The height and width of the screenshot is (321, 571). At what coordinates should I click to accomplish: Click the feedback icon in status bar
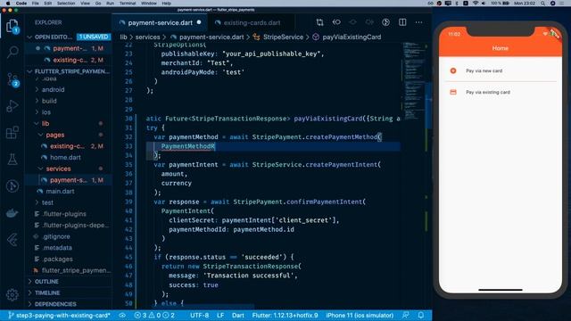tap(405, 315)
